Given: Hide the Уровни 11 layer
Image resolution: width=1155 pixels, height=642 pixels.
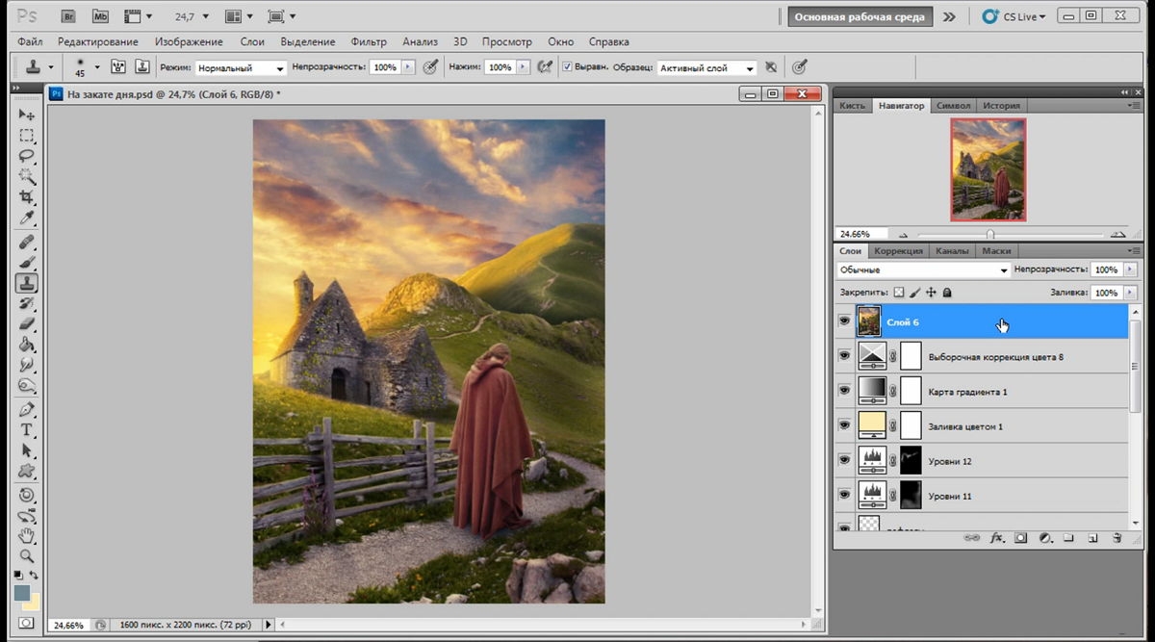Looking at the screenshot, I should [845, 495].
